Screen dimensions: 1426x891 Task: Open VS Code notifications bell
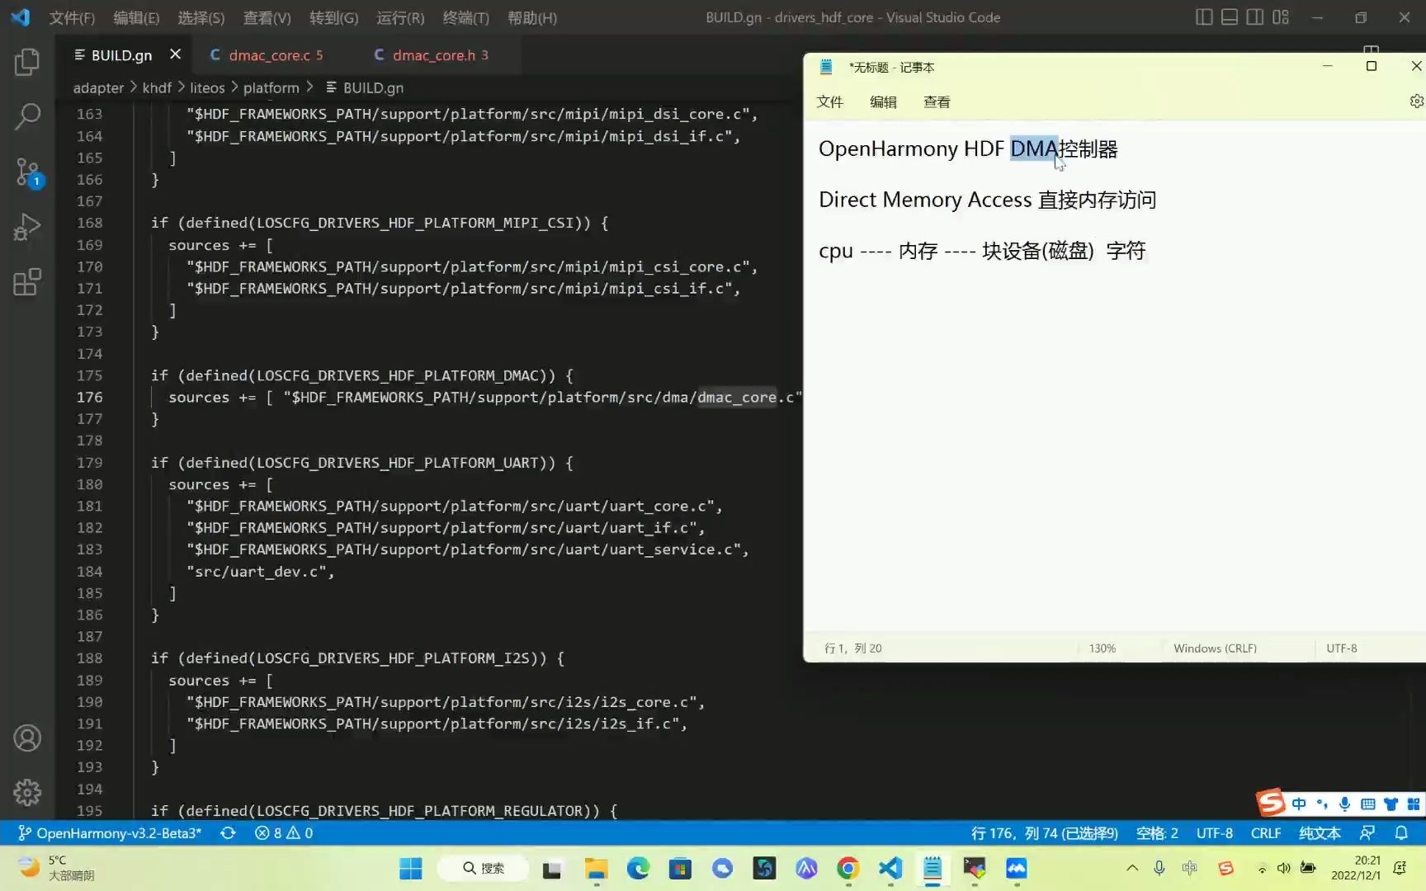click(1401, 833)
